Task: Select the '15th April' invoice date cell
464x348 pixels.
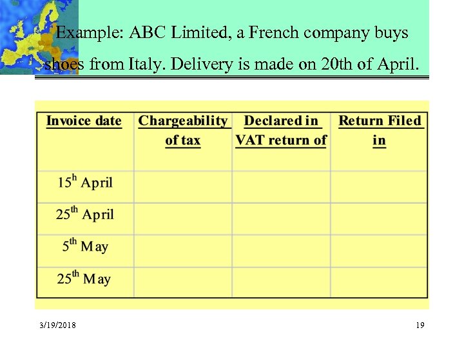Action: [84, 182]
